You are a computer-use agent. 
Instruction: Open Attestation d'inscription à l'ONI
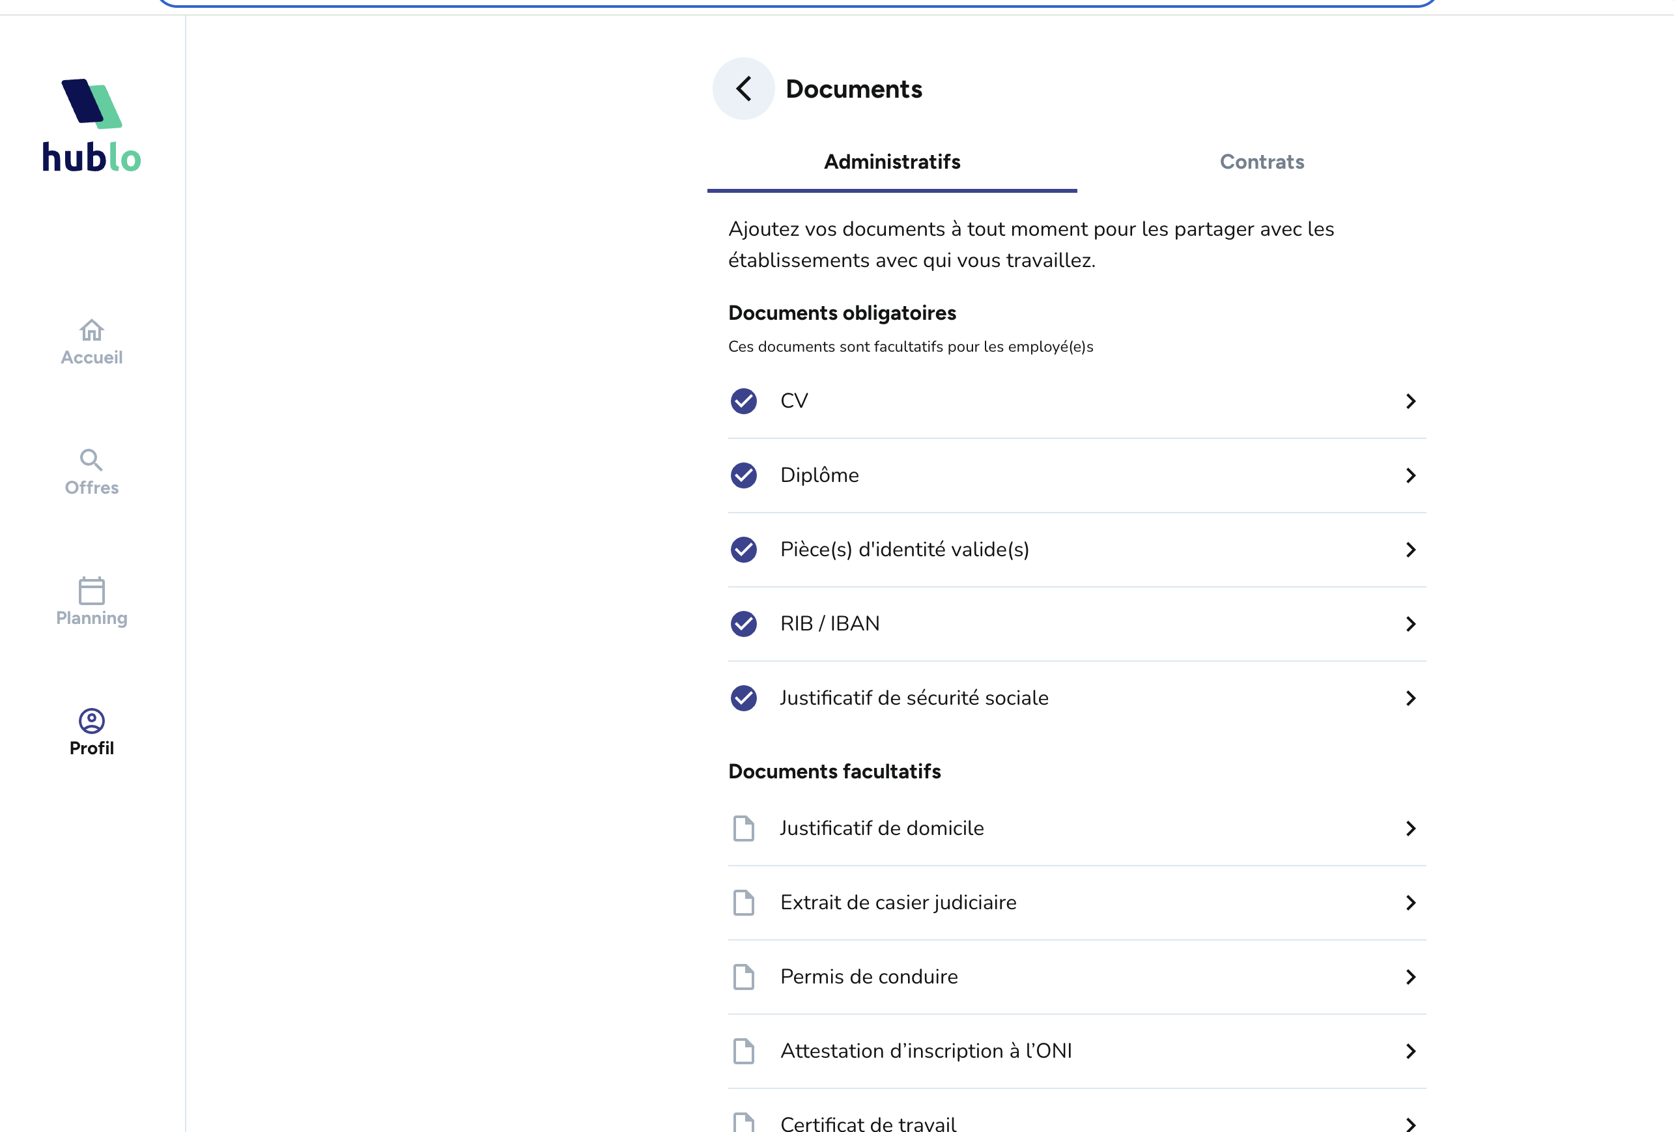pyautogui.click(x=926, y=1051)
